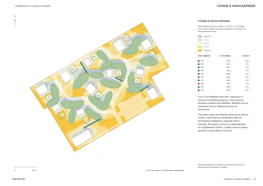Select the pale yellow '4 - 6 ч' swatch
The image size is (263, 186).
click(x=200, y=43)
